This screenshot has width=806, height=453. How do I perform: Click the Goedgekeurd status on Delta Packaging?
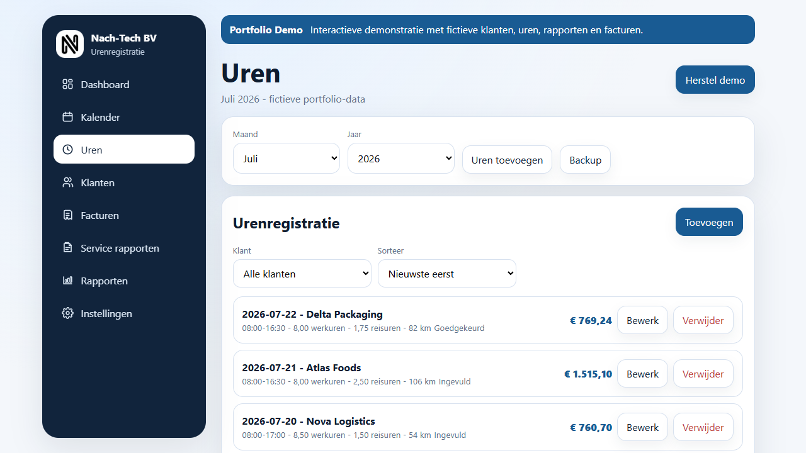(460, 328)
